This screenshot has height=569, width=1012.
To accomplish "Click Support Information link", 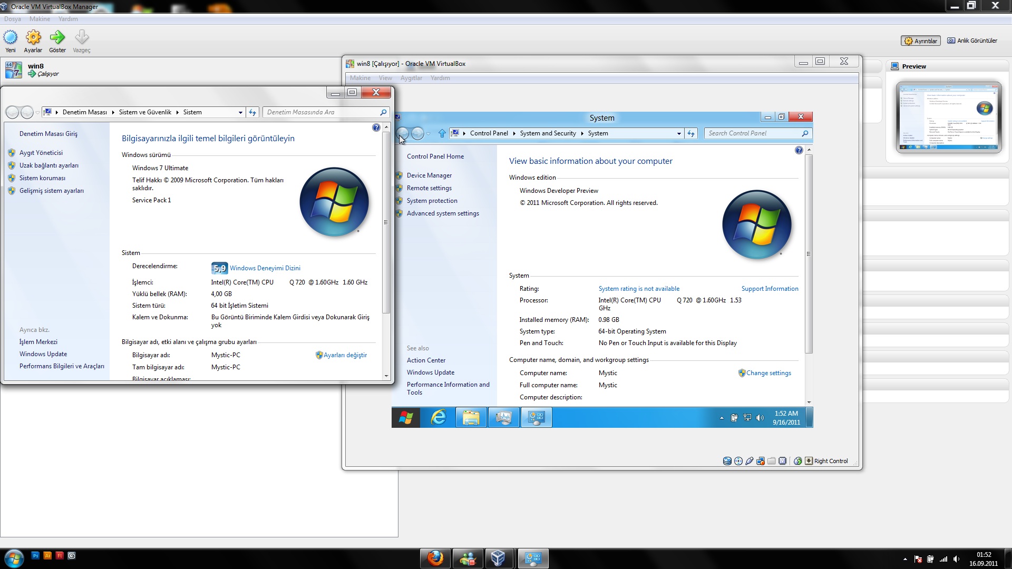I will (770, 289).
